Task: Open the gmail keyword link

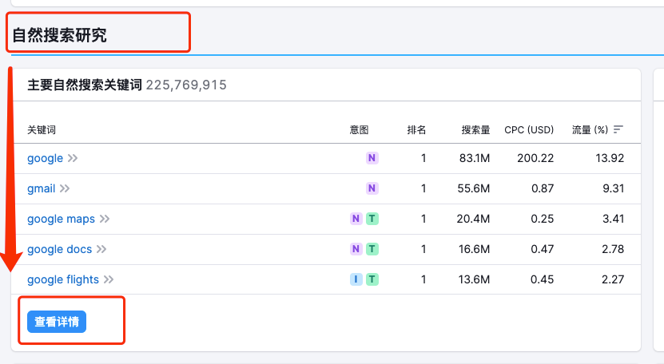Action: click(41, 188)
